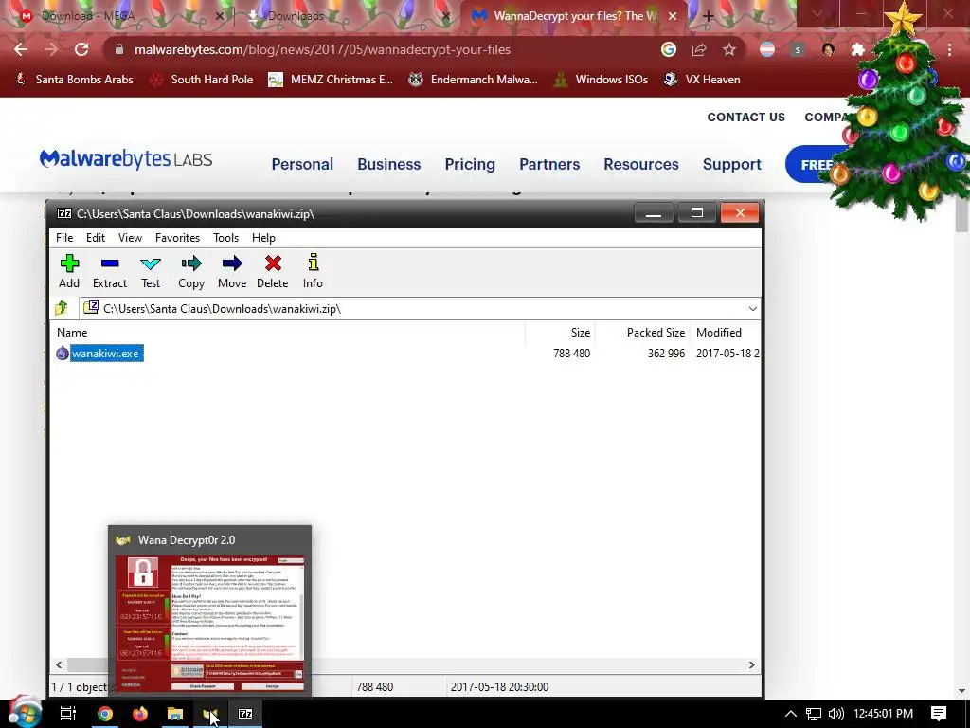Viewport: 970px width, 728px height.
Task: Click CONTACT US link
Action: 746,117
